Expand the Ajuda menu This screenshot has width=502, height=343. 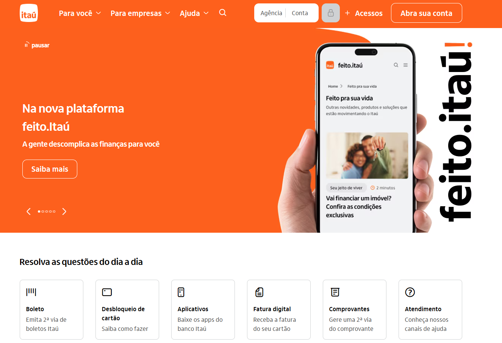[194, 13]
